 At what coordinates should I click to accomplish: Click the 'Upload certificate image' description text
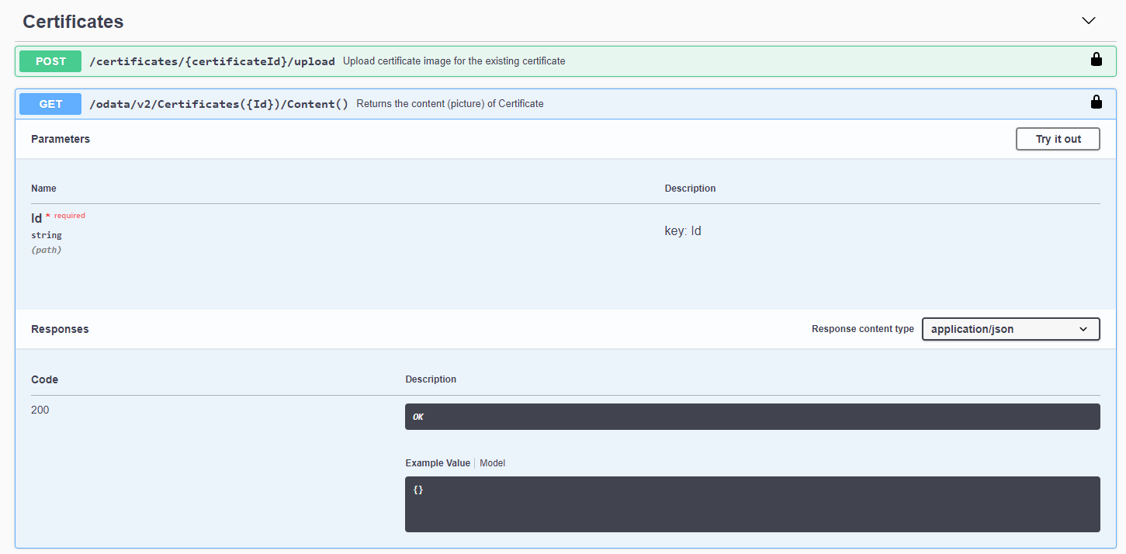454,61
